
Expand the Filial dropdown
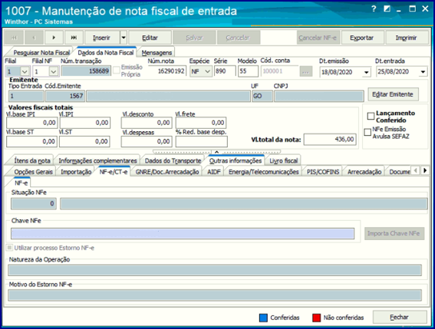tap(25, 72)
